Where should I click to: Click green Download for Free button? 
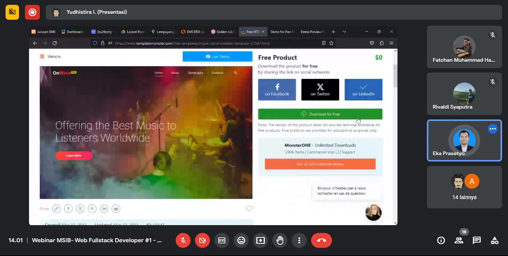pyautogui.click(x=320, y=114)
